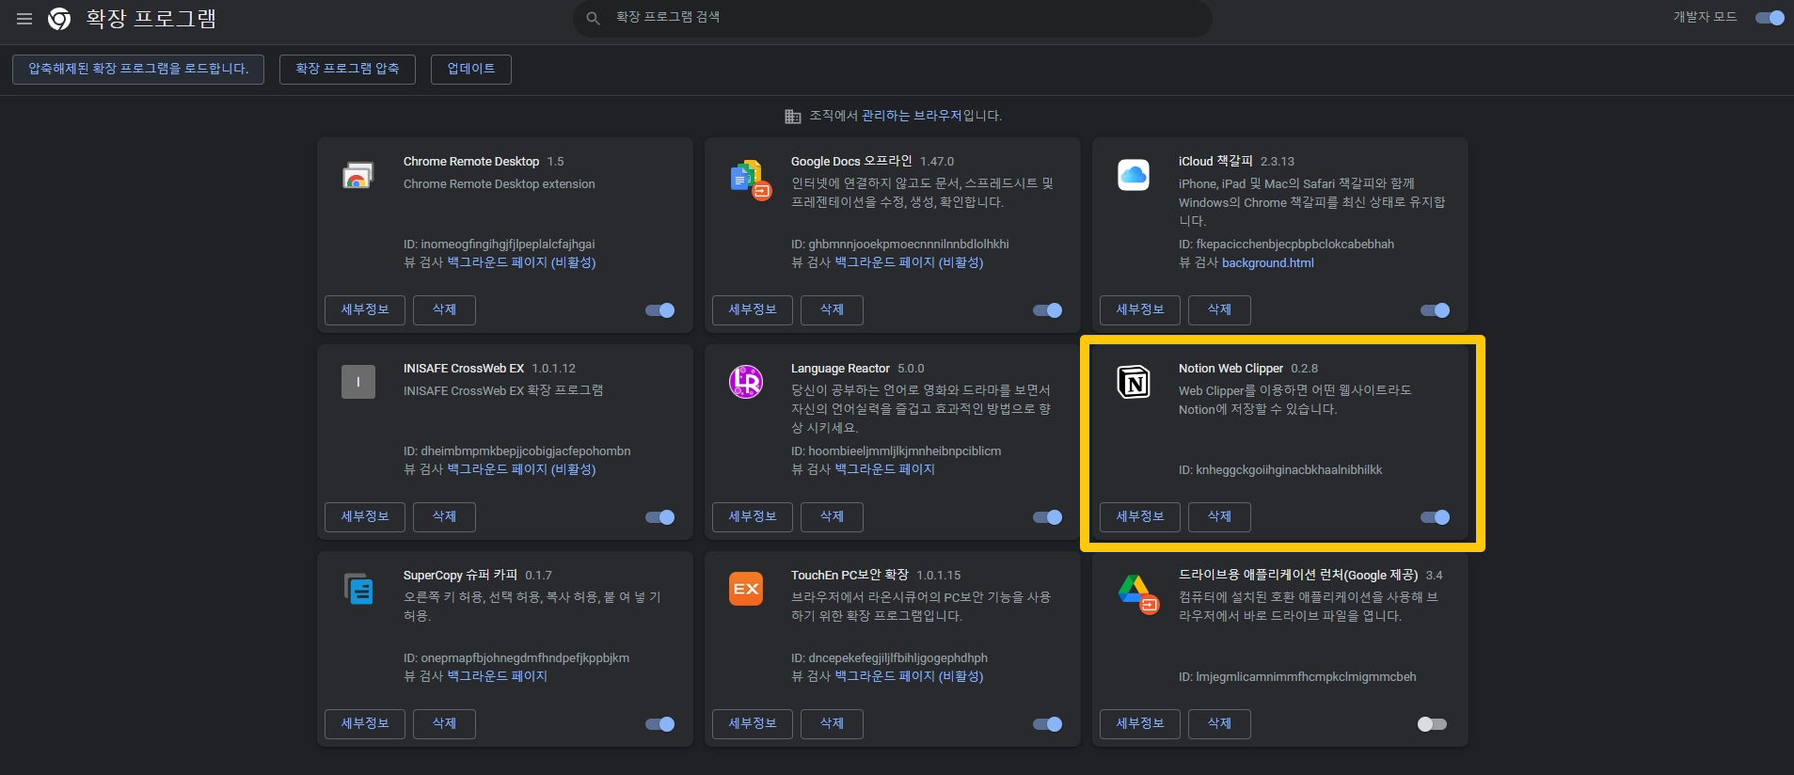Click the Google Drive launcher icon
Image resolution: width=1794 pixels, height=775 pixels.
point(1137,593)
